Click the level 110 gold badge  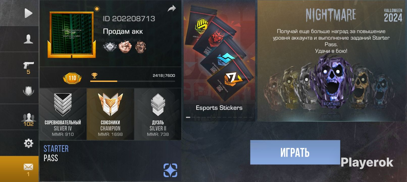tap(72, 78)
